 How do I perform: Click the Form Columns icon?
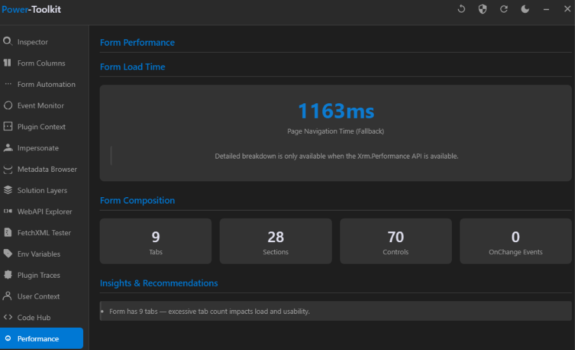click(8, 63)
